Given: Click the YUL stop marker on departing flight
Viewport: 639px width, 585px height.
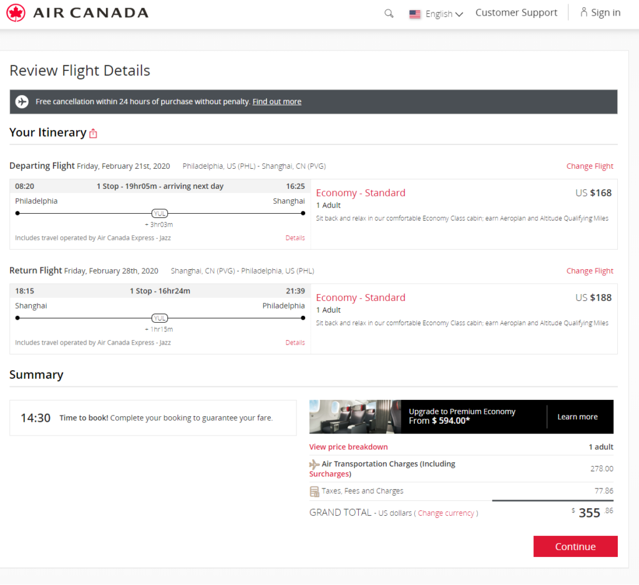Looking at the screenshot, I should pos(160,213).
